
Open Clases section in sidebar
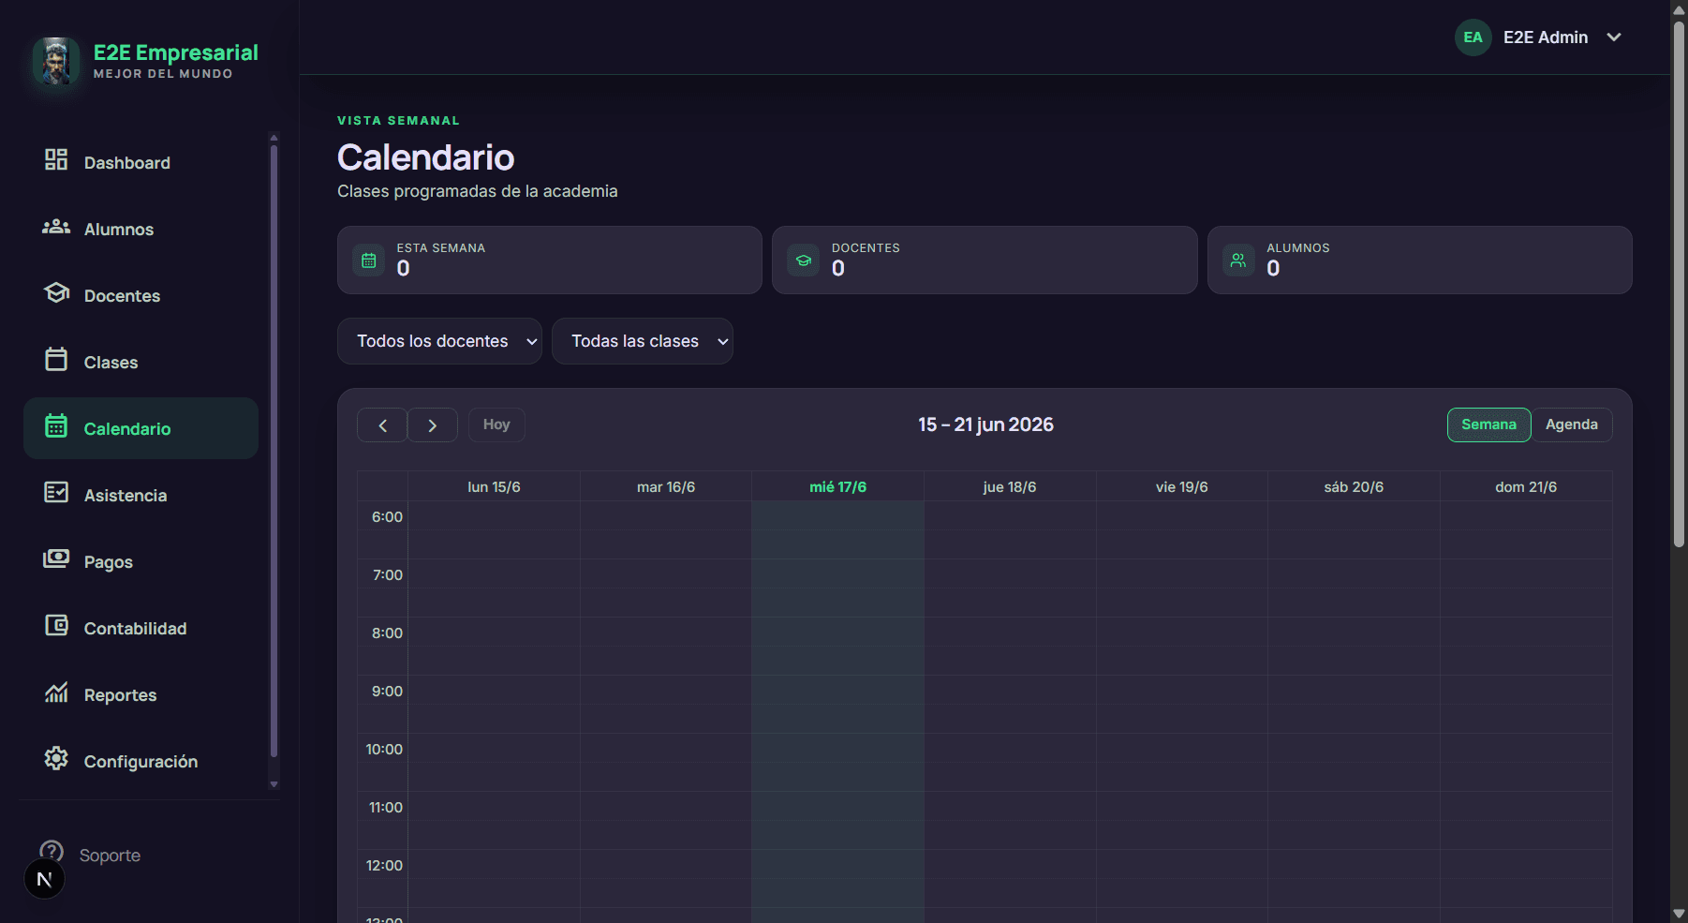click(x=141, y=362)
